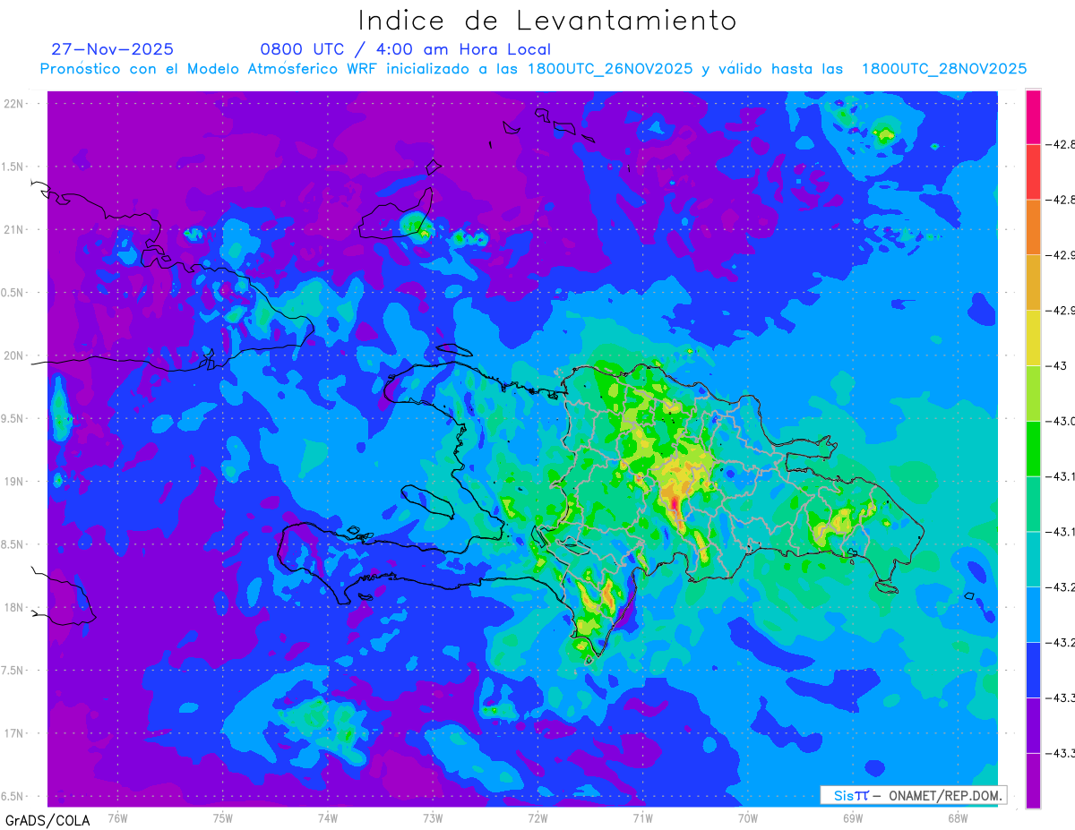Viewport: 1075px width, 830px height.
Task: Click the '-43.0' color bar value
Action: point(1061,421)
